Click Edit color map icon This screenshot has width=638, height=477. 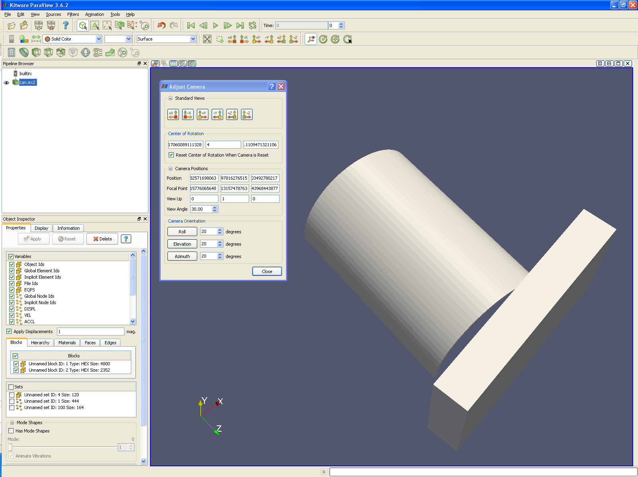point(24,39)
